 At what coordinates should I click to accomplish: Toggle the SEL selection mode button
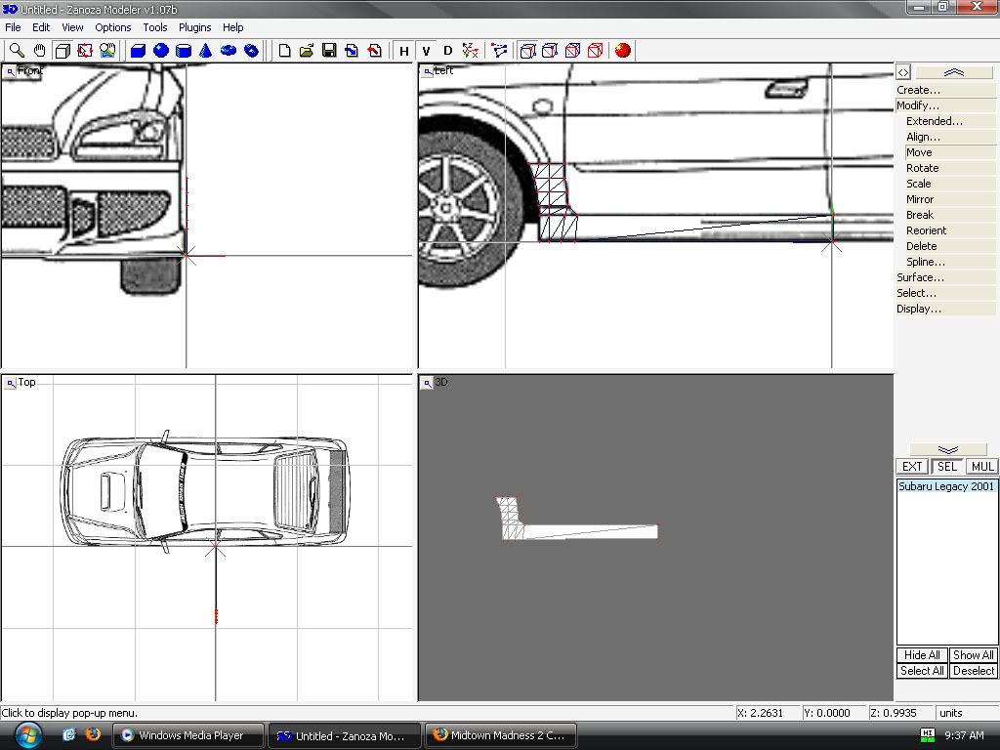(946, 467)
